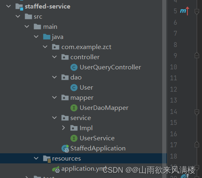Click the dao package icon
Image resolution: width=202 pixels, height=178 pixels.
coord(65,77)
